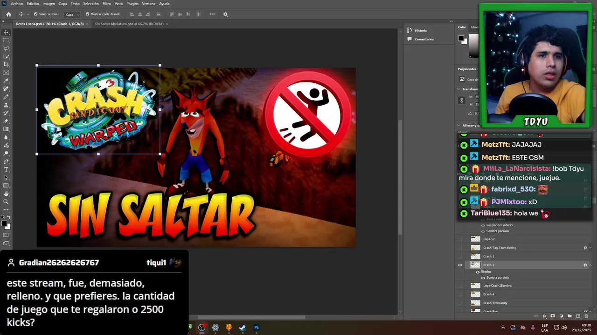597x335 pixels.
Task: Toggle the Selec. autom. checkbox
Action: tap(36, 14)
